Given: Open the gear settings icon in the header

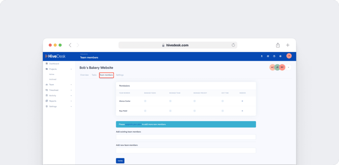Looking at the screenshot, I should click(x=280, y=56).
